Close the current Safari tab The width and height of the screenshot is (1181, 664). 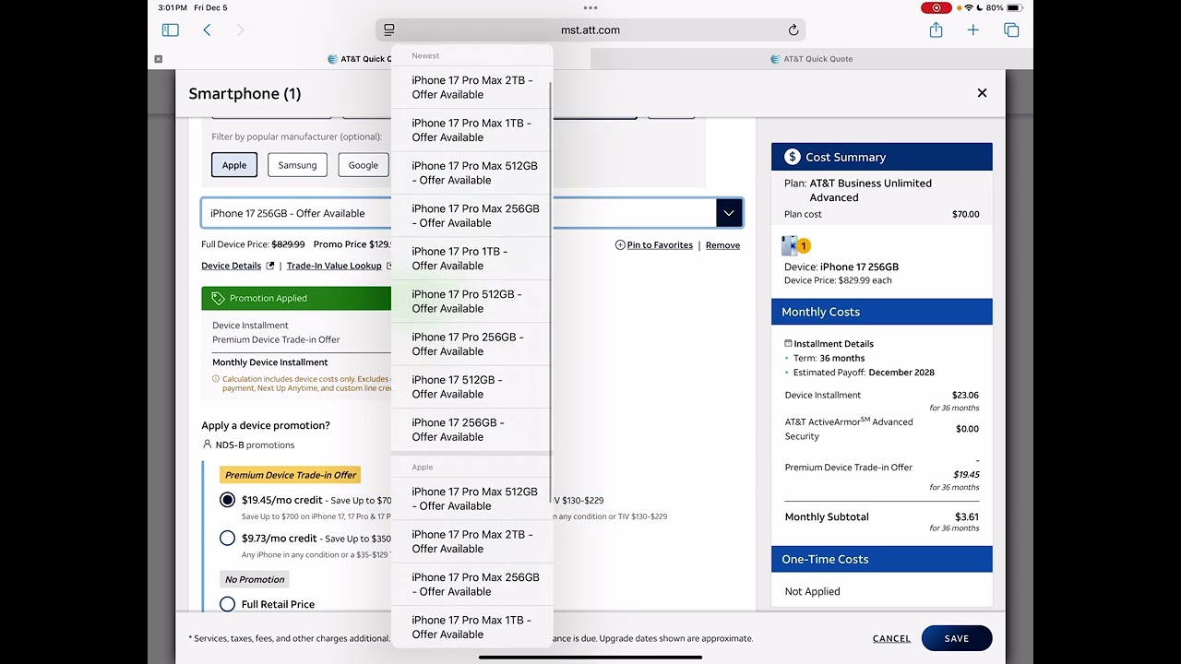[158, 59]
